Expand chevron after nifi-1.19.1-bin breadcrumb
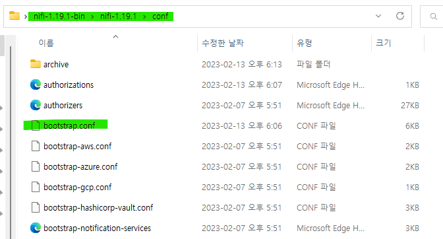The image size is (443, 239). tap(92, 17)
